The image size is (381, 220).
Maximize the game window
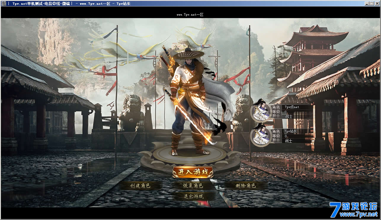click(371, 4)
